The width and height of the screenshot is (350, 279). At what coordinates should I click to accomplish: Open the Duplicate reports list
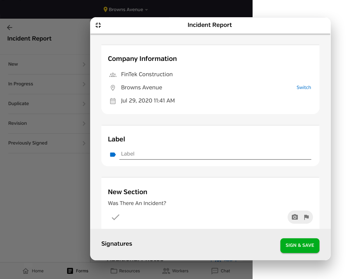coord(47,104)
